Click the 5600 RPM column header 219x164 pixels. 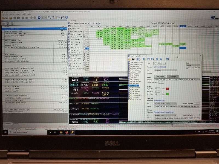pos(183,26)
